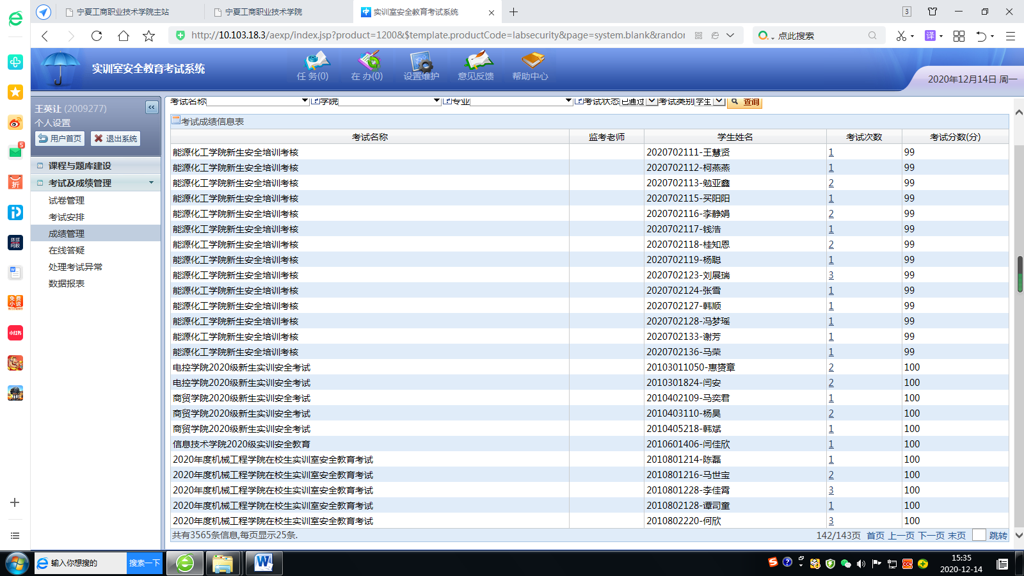This screenshot has height=576, width=1024.
Task: Switch to the 宁夏工商职业技术学院主站 browser tab
Action: pos(123,12)
